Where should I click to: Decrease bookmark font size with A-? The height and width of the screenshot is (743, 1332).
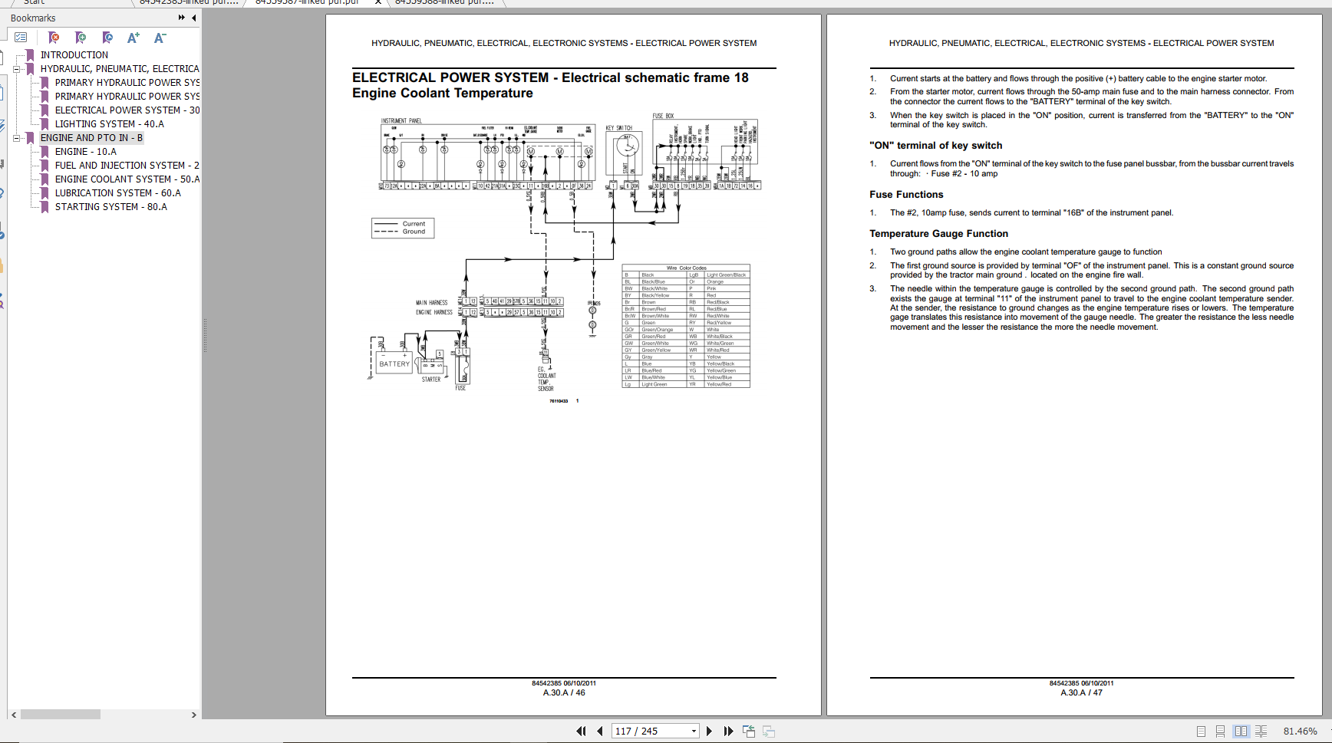pos(160,38)
